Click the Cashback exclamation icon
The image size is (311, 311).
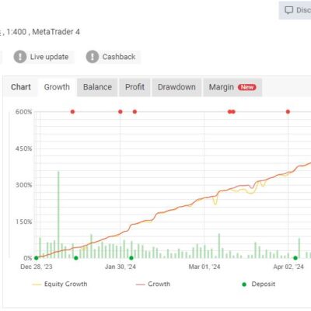[x=93, y=57]
